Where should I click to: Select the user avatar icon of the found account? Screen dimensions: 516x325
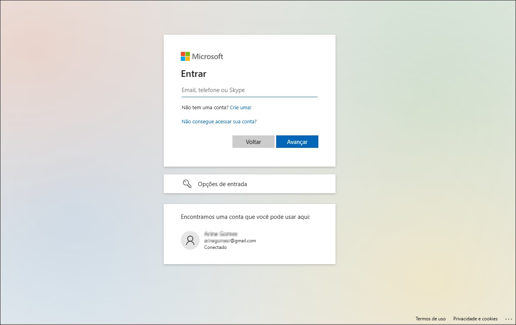click(190, 240)
